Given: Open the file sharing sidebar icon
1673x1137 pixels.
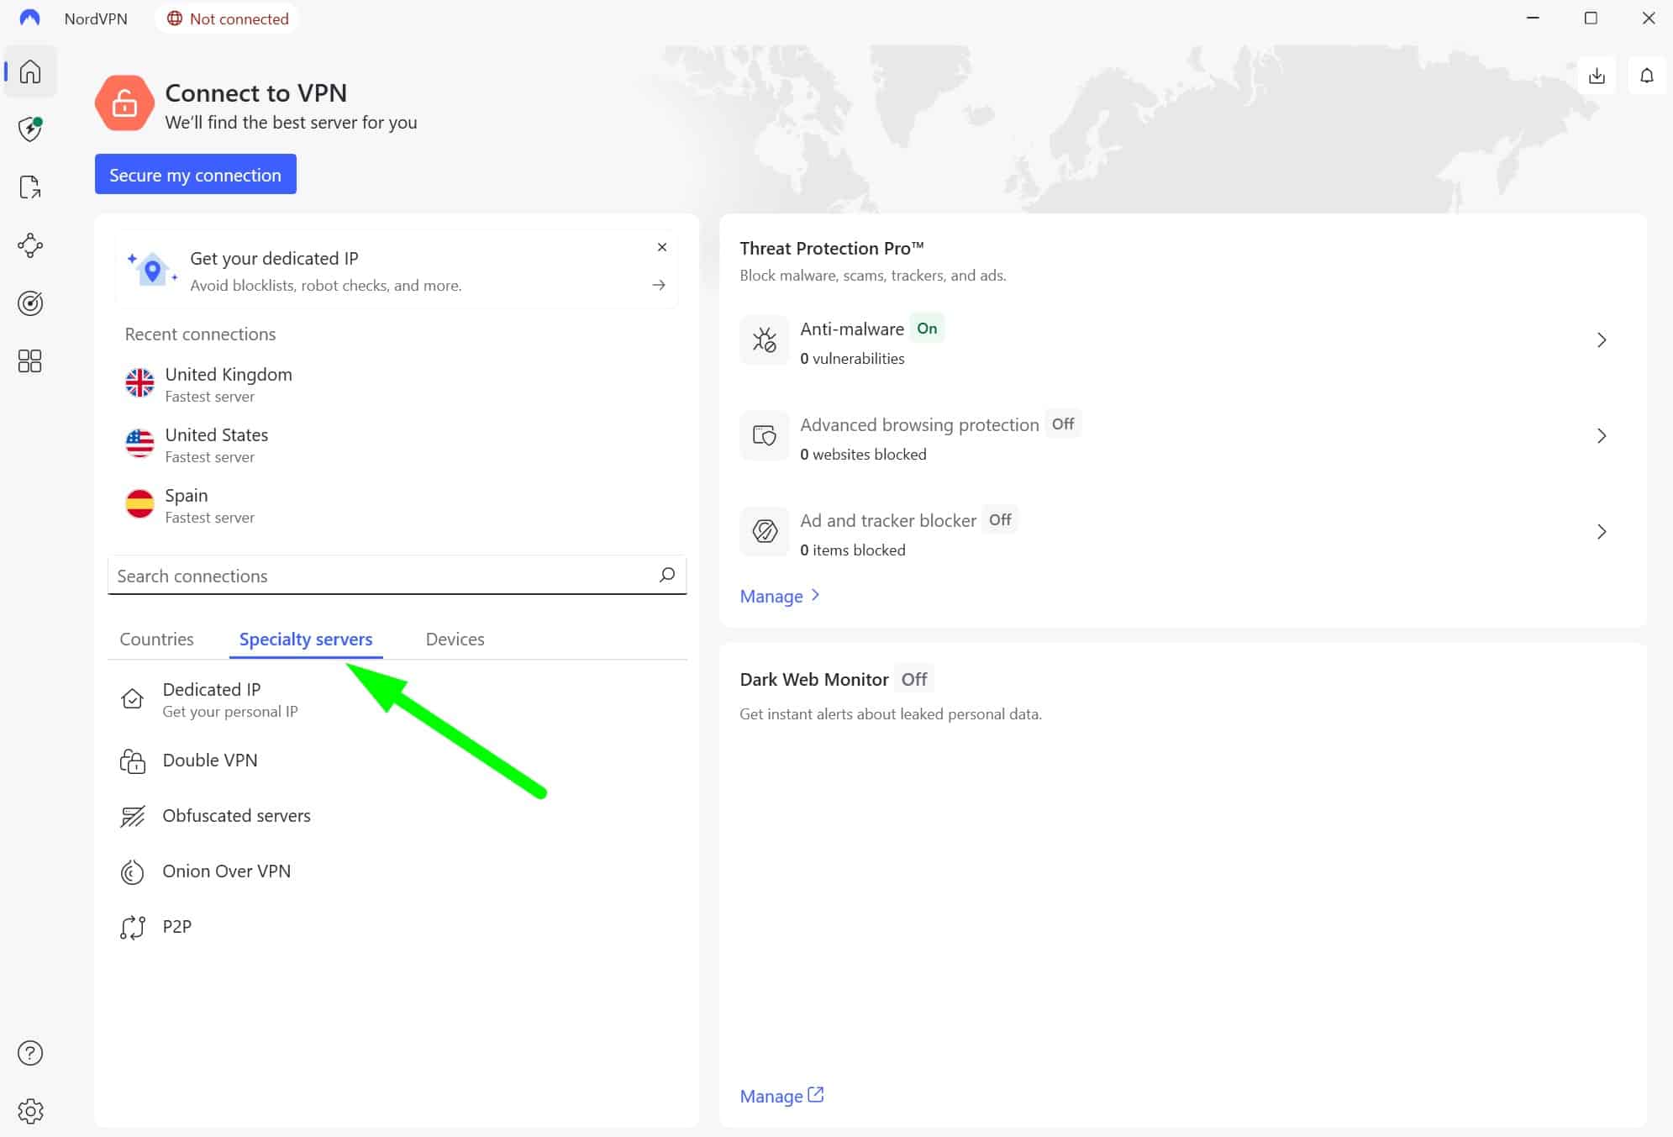Looking at the screenshot, I should tap(30, 187).
